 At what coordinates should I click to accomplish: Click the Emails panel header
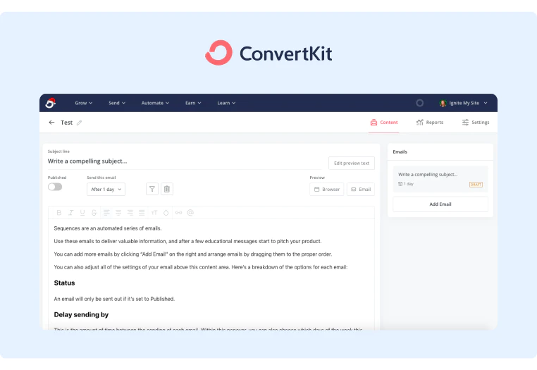click(x=440, y=152)
